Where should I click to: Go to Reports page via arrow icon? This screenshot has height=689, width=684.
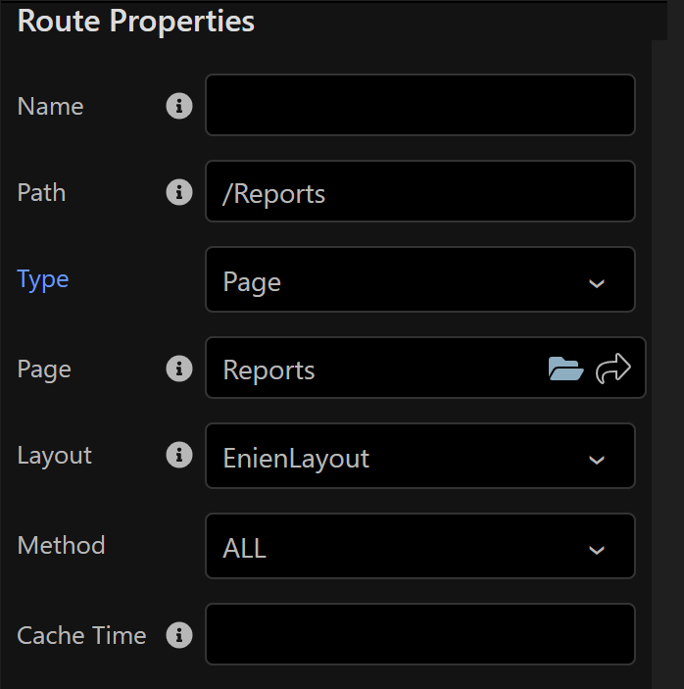[615, 369]
